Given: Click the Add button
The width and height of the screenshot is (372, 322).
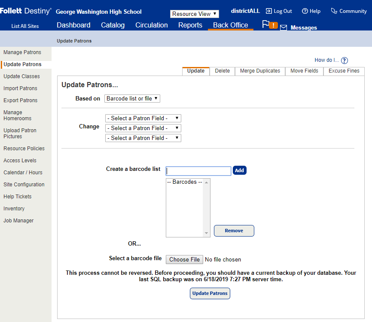Looking at the screenshot, I should (x=239, y=170).
